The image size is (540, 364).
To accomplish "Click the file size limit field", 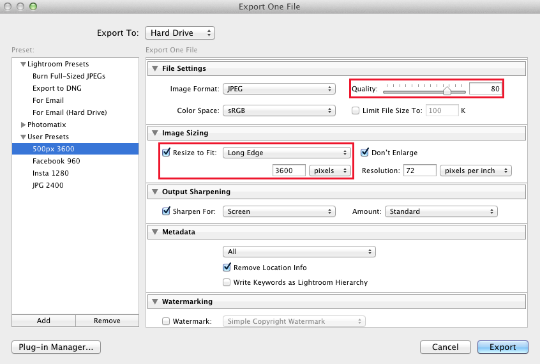I will [x=442, y=110].
